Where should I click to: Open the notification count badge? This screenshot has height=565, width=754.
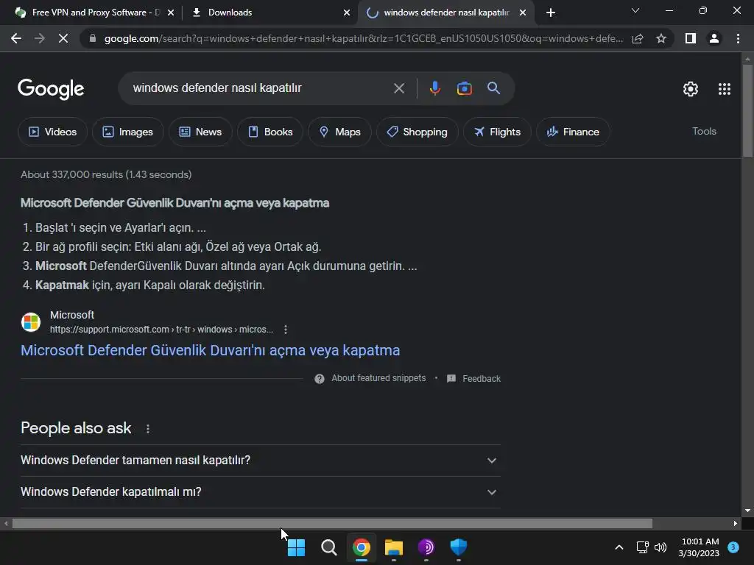tap(733, 547)
